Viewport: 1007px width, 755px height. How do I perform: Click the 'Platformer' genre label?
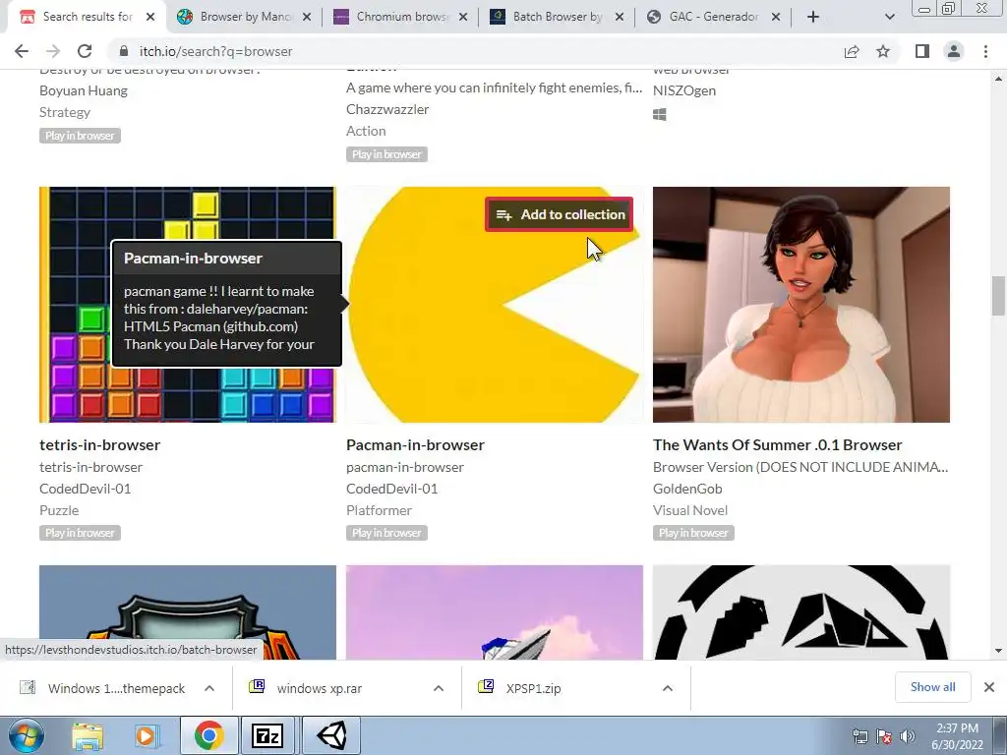tap(379, 510)
